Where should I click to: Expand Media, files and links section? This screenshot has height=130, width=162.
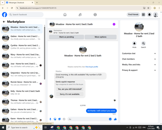pyautogui.click(x=139, y=65)
